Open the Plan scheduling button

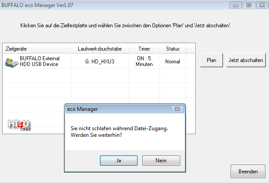coord(211,60)
